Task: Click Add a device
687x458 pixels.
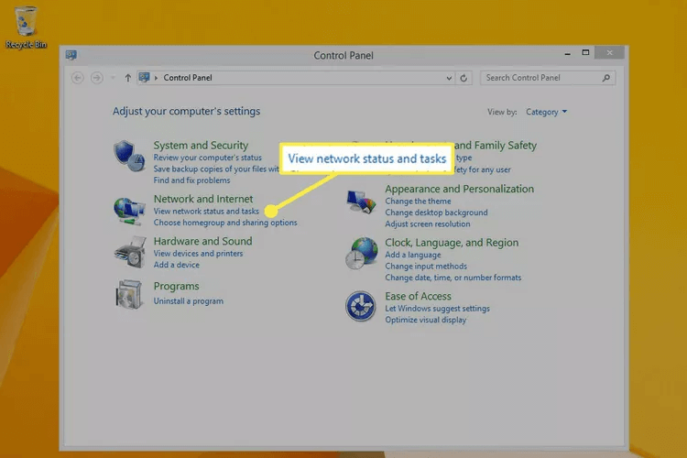Action: [x=176, y=265]
